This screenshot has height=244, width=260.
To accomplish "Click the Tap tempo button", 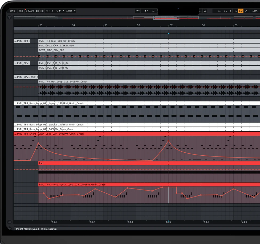I will point(21,11).
